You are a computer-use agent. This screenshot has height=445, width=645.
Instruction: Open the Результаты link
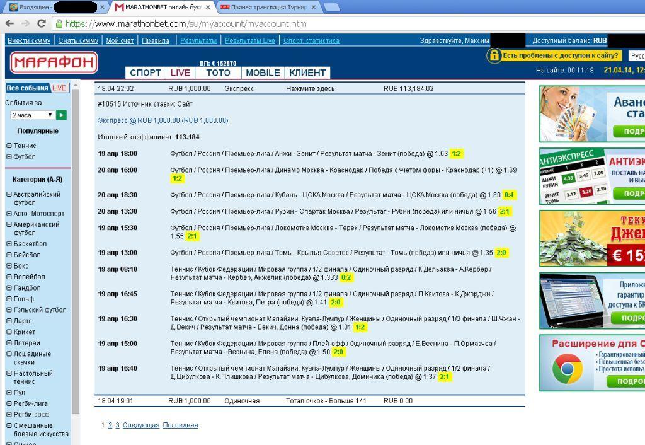pyautogui.click(x=198, y=40)
